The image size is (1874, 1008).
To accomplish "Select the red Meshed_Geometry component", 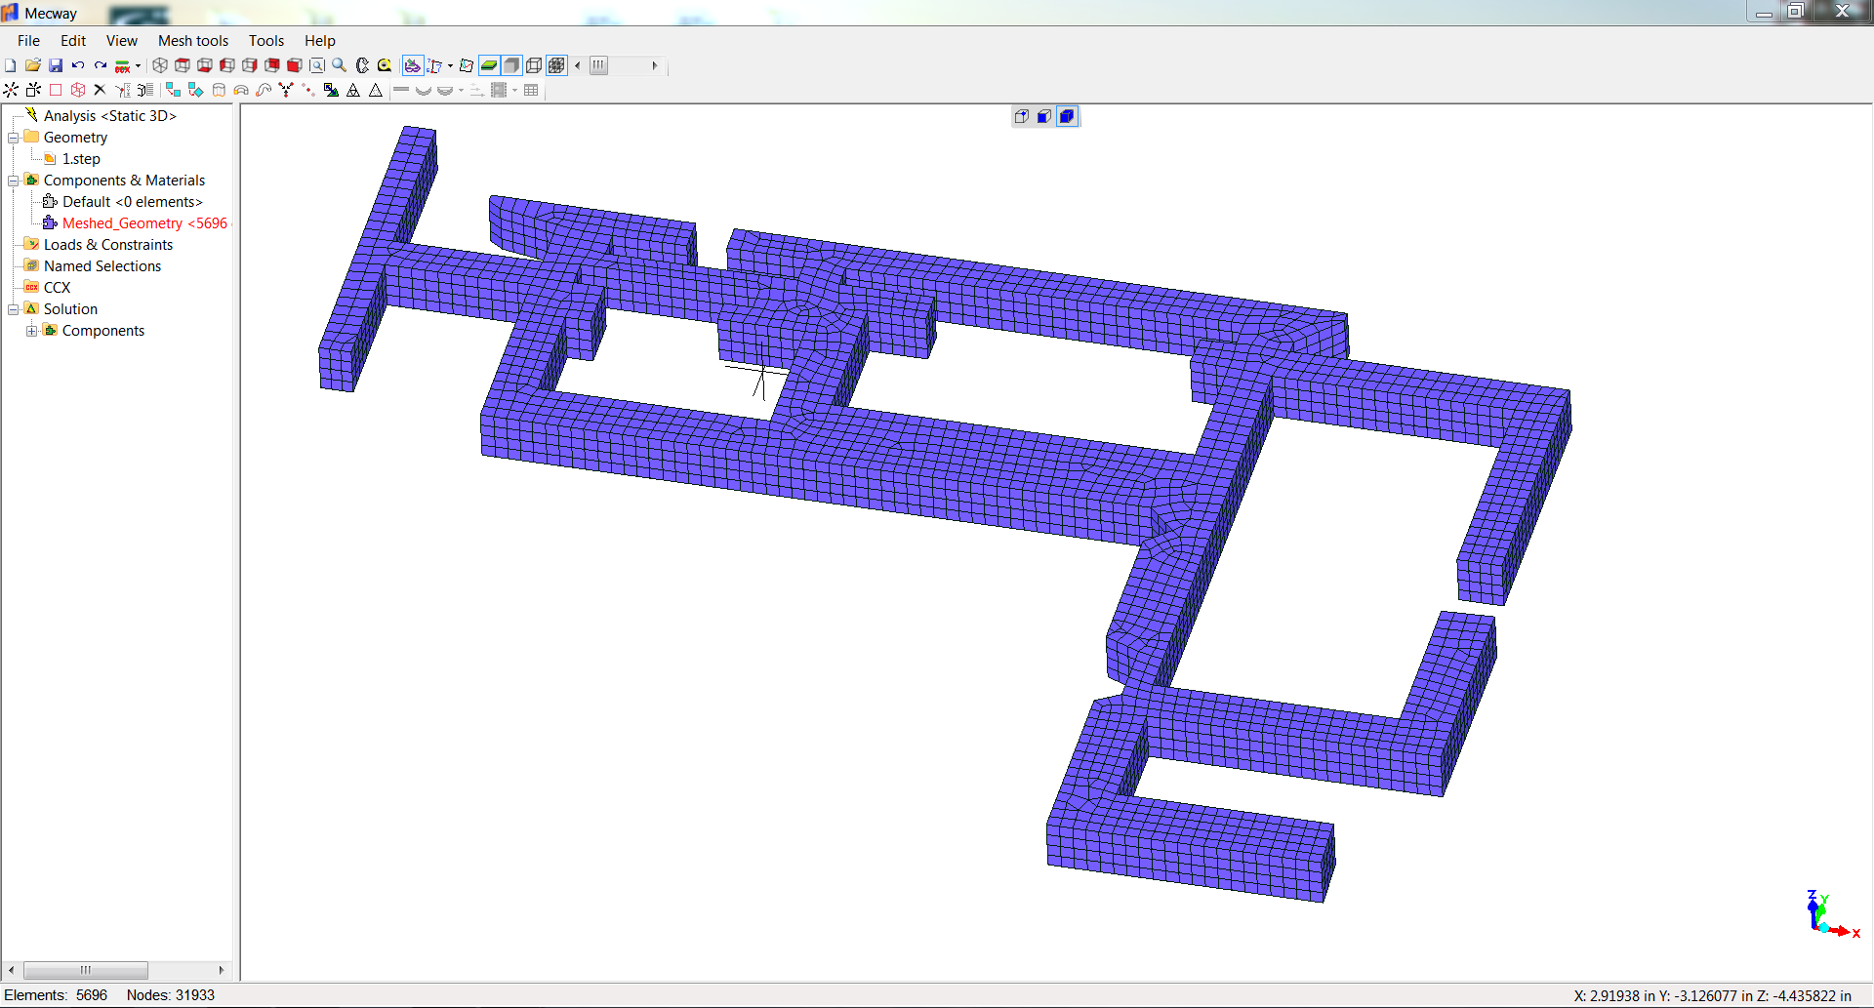I will pos(144,223).
